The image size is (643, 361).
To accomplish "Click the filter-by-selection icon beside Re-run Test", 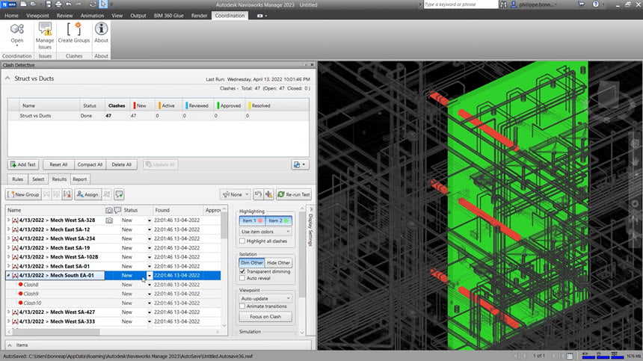I will pyautogui.click(x=268, y=194).
